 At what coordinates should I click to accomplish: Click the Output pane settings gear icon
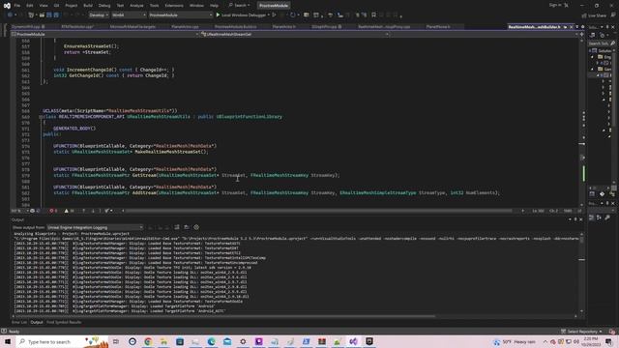(x=196, y=227)
